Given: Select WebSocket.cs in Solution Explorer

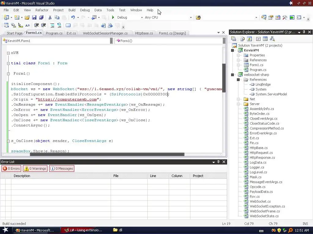Looking at the screenshot, I should pyautogui.click(x=260, y=202).
